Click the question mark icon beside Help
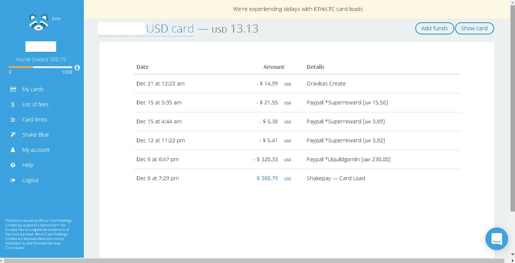This screenshot has height=263, width=515. click(13, 165)
